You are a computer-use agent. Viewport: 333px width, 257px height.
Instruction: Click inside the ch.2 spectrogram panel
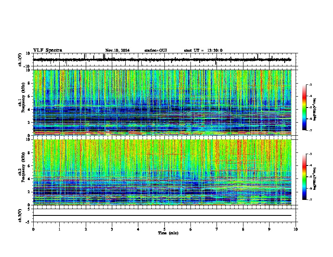pyautogui.click(x=162, y=172)
